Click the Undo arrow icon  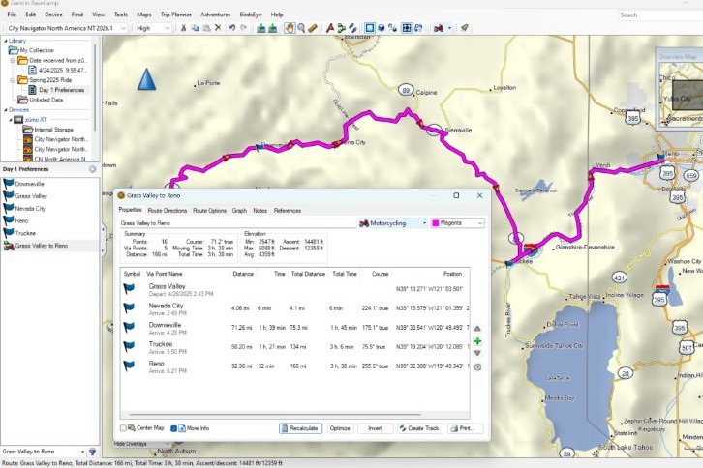point(231,28)
